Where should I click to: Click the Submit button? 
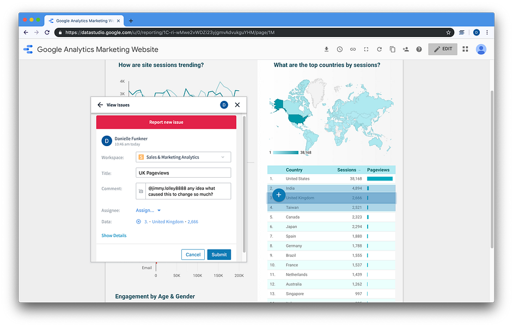(x=219, y=255)
